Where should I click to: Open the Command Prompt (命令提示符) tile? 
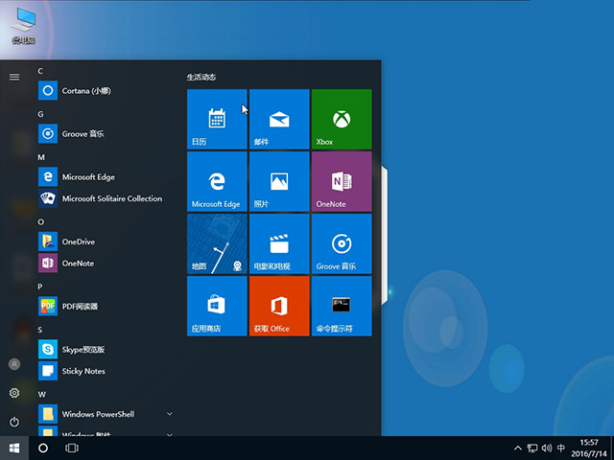click(x=341, y=306)
